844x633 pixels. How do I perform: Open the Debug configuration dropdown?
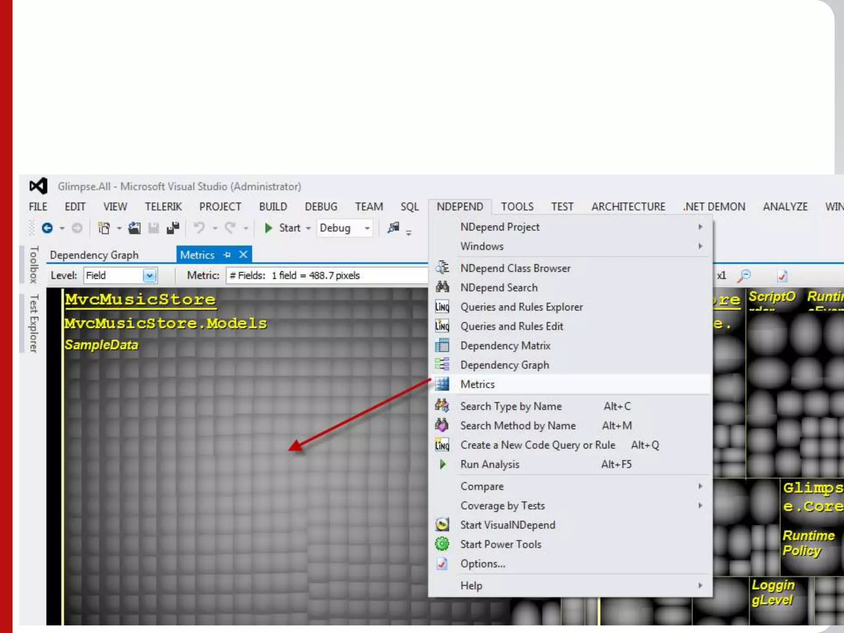[367, 228]
